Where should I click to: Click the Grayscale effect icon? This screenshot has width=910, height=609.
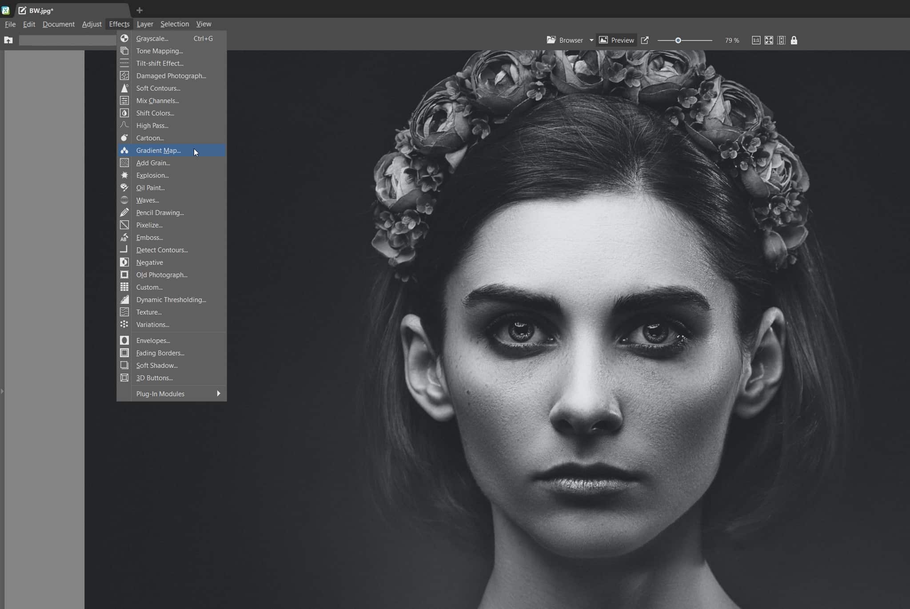tap(124, 39)
